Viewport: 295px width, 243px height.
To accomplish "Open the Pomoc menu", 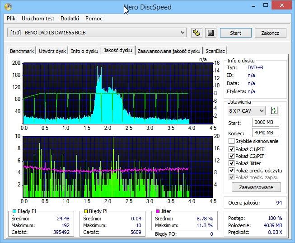I will click(x=94, y=19).
